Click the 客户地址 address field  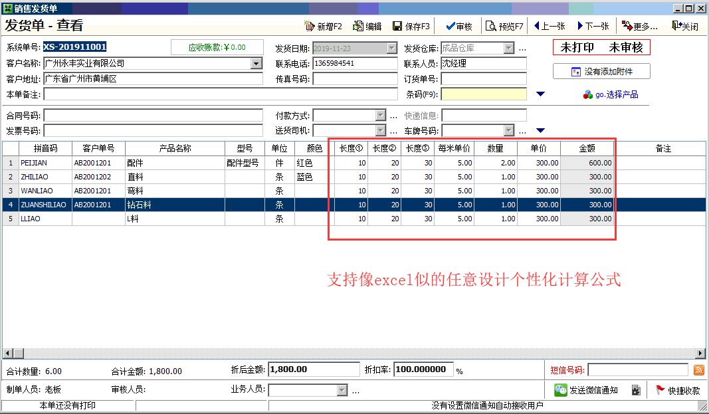click(153, 78)
